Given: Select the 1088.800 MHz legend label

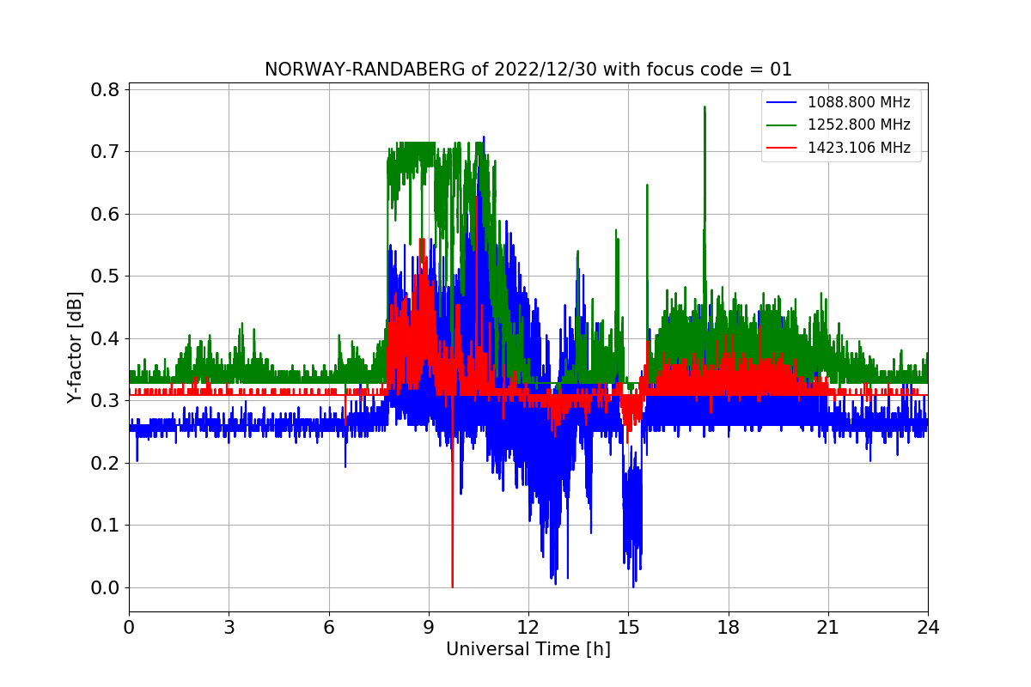Looking at the screenshot, I should [859, 102].
